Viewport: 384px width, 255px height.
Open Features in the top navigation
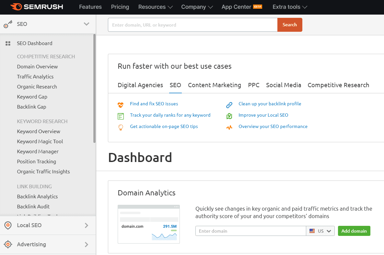[x=90, y=7]
